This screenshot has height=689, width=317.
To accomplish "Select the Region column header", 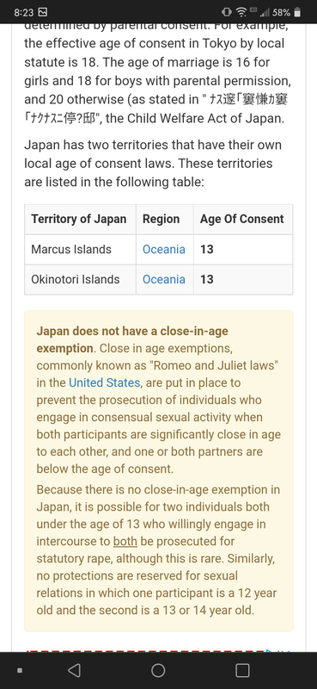I will click(x=165, y=219).
